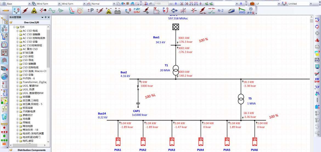Image resolution: width=321 pixels, height=152 pixels.
Task: Click the Edit mode pencil icon
Action: pos(6,11)
